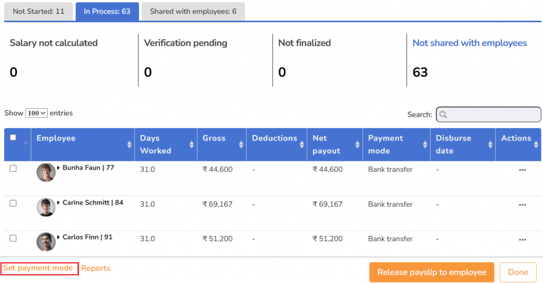543x283 pixels.
Task: Sort by Disburse date sort icon
Action: pyautogui.click(x=490, y=145)
